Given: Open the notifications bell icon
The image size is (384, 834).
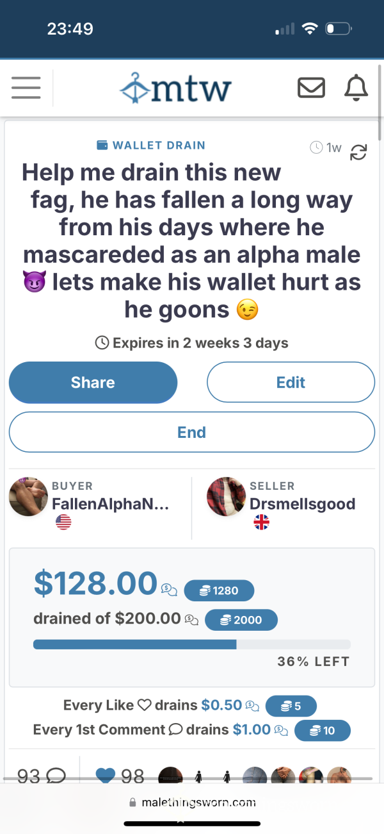Looking at the screenshot, I should click(356, 88).
